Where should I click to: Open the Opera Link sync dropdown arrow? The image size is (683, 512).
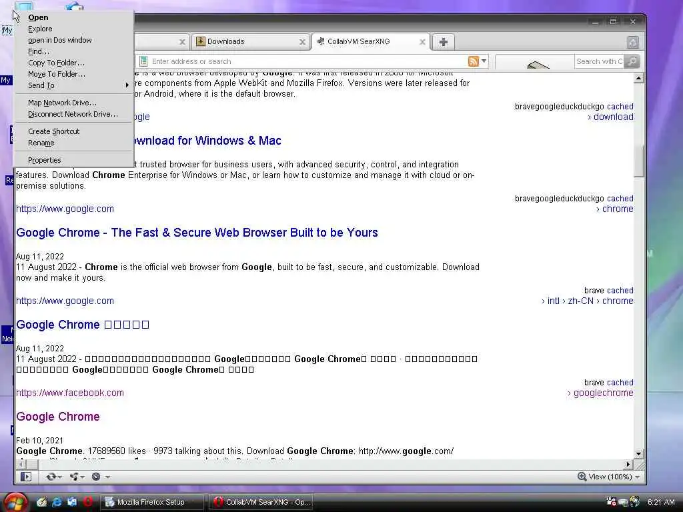(59, 477)
